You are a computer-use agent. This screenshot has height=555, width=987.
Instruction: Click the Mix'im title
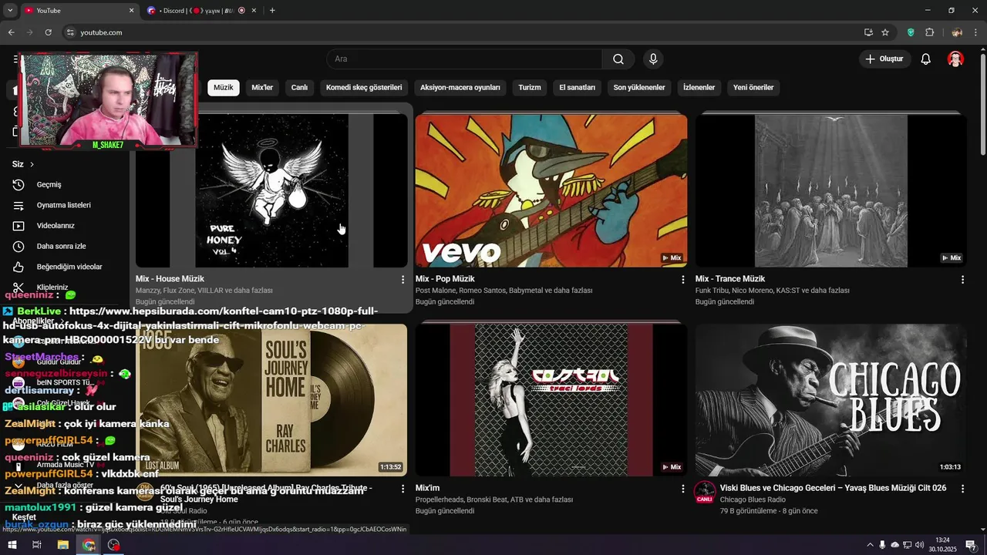coord(427,488)
